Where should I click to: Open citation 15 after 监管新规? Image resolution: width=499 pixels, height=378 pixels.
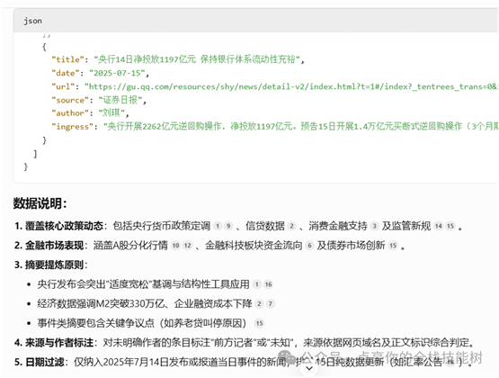450,226
